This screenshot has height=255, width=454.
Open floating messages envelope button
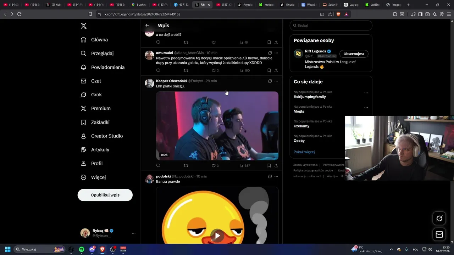click(x=439, y=234)
